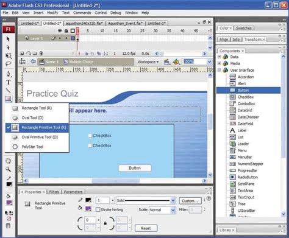Screen dimensions: 289x238
Task: Toggle show all layers as outlines
Action: click(73, 31)
